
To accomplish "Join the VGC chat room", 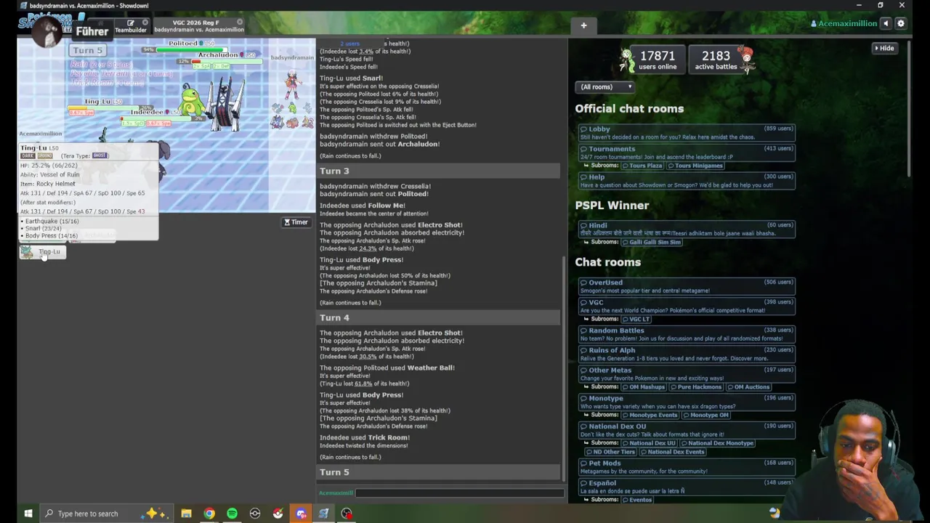I will (x=687, y=306).
